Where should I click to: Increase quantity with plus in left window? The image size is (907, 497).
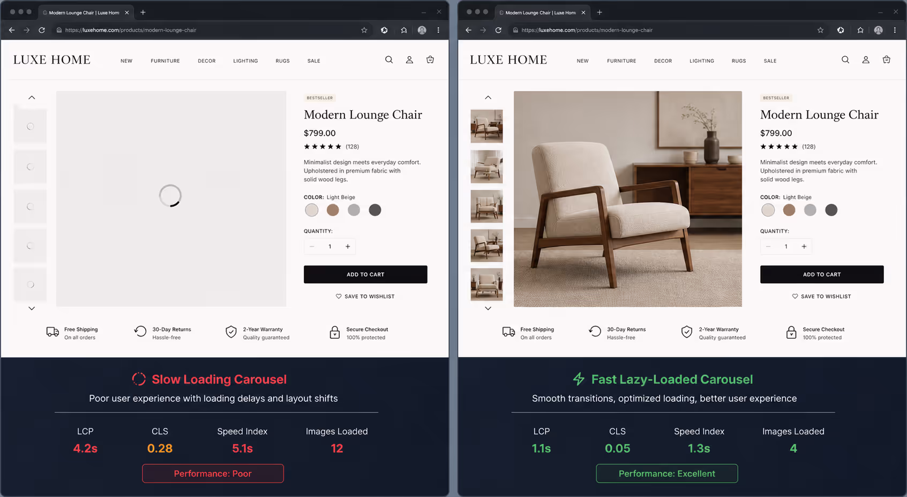(348, 247)
